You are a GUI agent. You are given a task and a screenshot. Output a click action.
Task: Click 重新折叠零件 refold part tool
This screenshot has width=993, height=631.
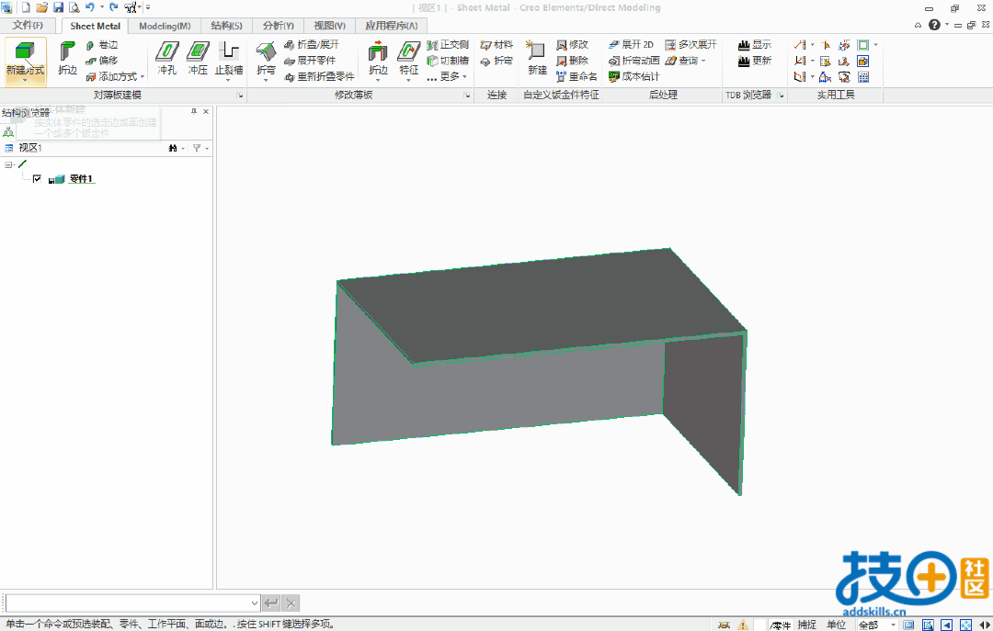click(319, 76)
